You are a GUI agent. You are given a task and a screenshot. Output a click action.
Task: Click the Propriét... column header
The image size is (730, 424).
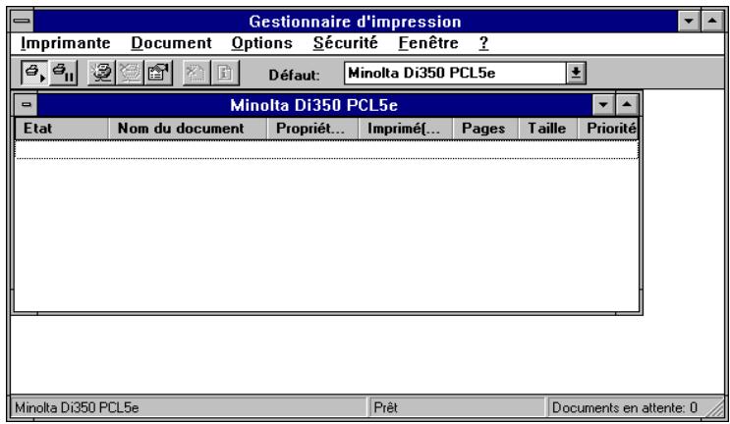(x=312, y=129)
